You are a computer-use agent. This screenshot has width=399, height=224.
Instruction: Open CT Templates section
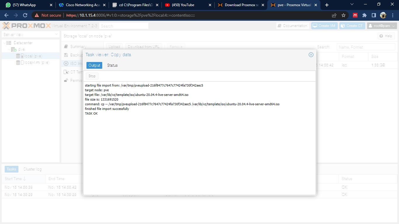click(x=66, y=72)
